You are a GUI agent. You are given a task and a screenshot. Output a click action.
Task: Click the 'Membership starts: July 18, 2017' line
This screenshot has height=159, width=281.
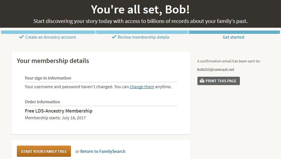point(55,118)
